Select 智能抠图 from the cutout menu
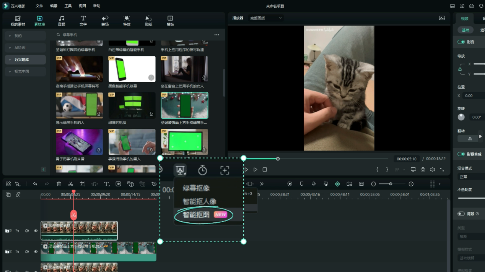 coord(196,215)
